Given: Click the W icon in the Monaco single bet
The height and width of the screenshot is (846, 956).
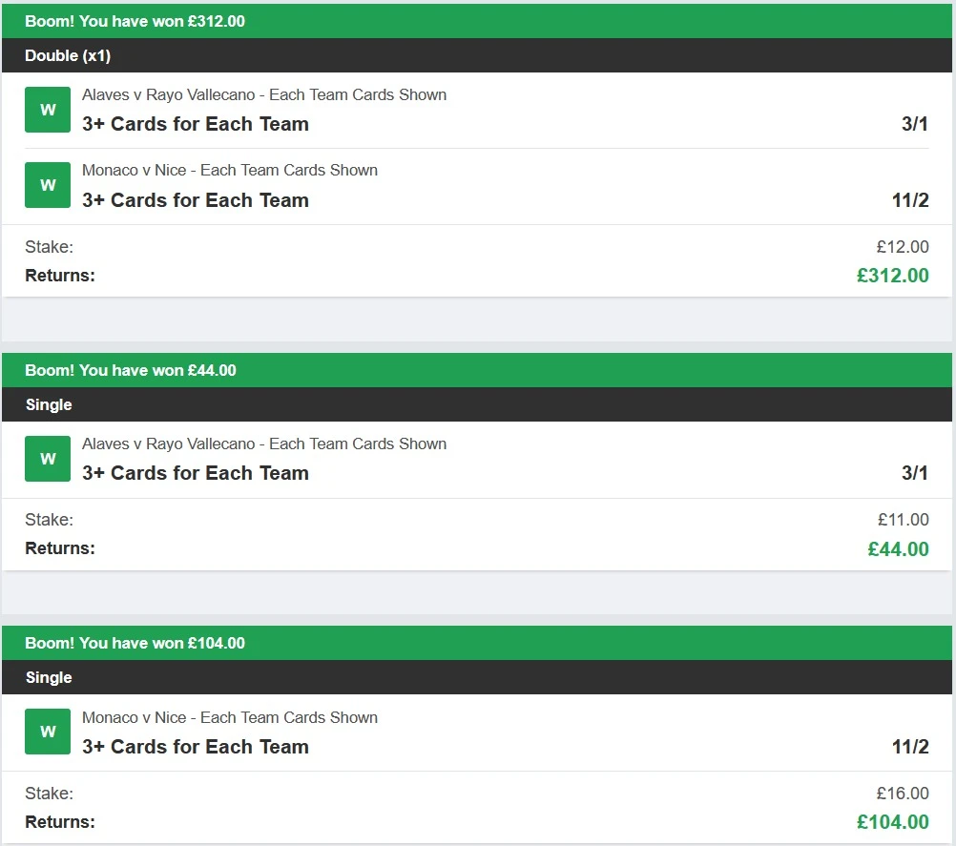Looking at the screenshot, I should (48, 732).
